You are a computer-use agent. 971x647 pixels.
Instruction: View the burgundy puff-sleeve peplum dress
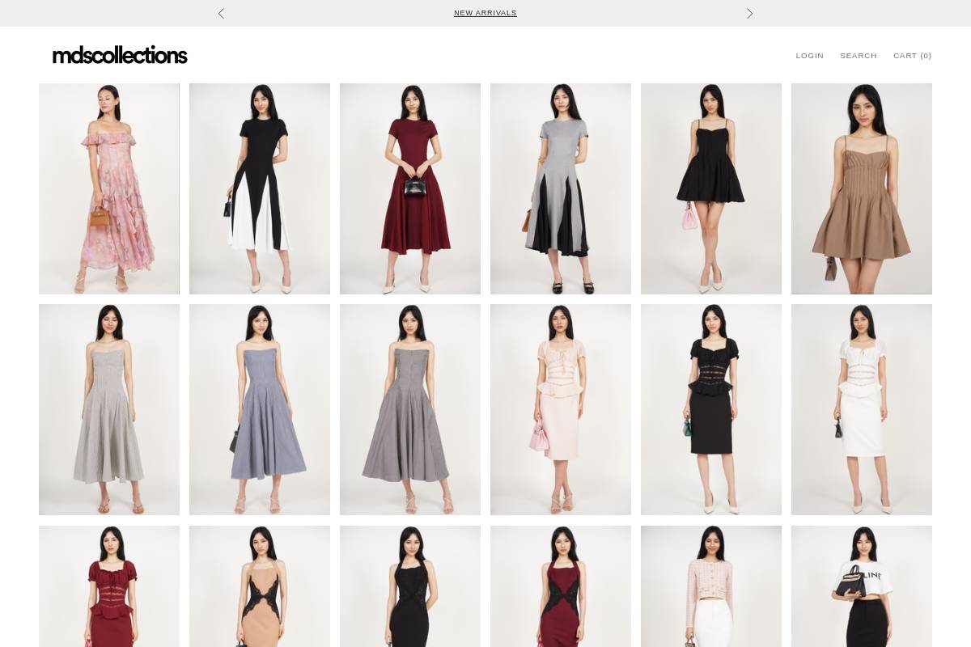(109, 586)
